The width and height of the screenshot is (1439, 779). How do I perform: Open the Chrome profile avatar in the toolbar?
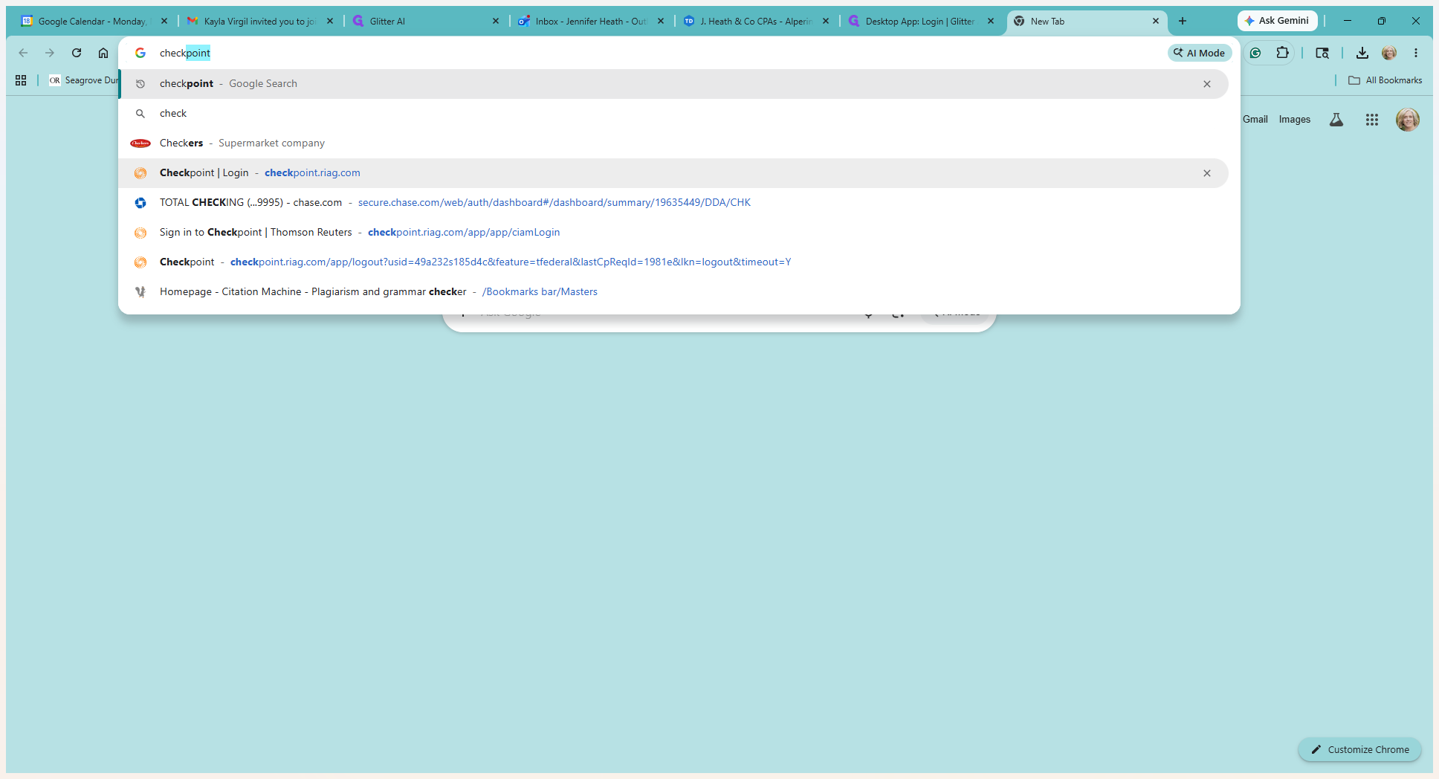click(x=1389, y=53)
